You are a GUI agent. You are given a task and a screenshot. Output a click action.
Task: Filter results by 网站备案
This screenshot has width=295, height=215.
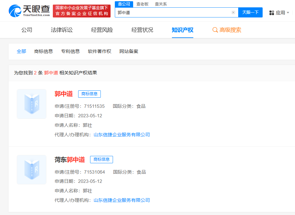pyautogui.click(x=129, y=51)
